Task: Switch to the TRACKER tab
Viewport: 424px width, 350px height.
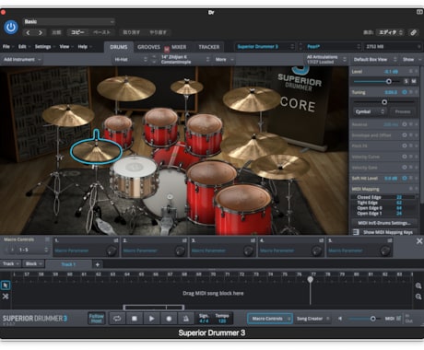Action: point(209,47)
